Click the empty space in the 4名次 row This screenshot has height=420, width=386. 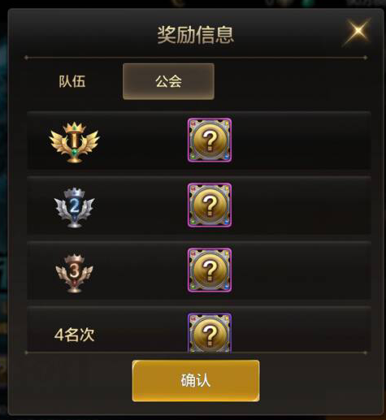(301, 330)
